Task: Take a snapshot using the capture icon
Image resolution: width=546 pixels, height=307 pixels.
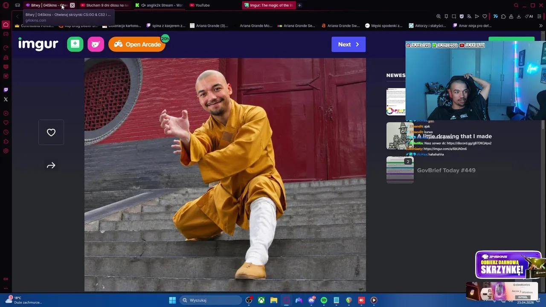Action: [x=454, y=16]
